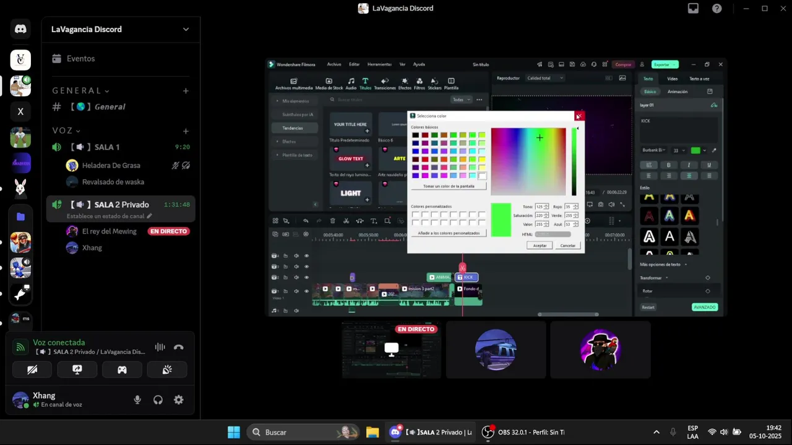792x445 pixels.
Task: Click Aceptar in the Selecciona color dialog
Action: point(540,245)
